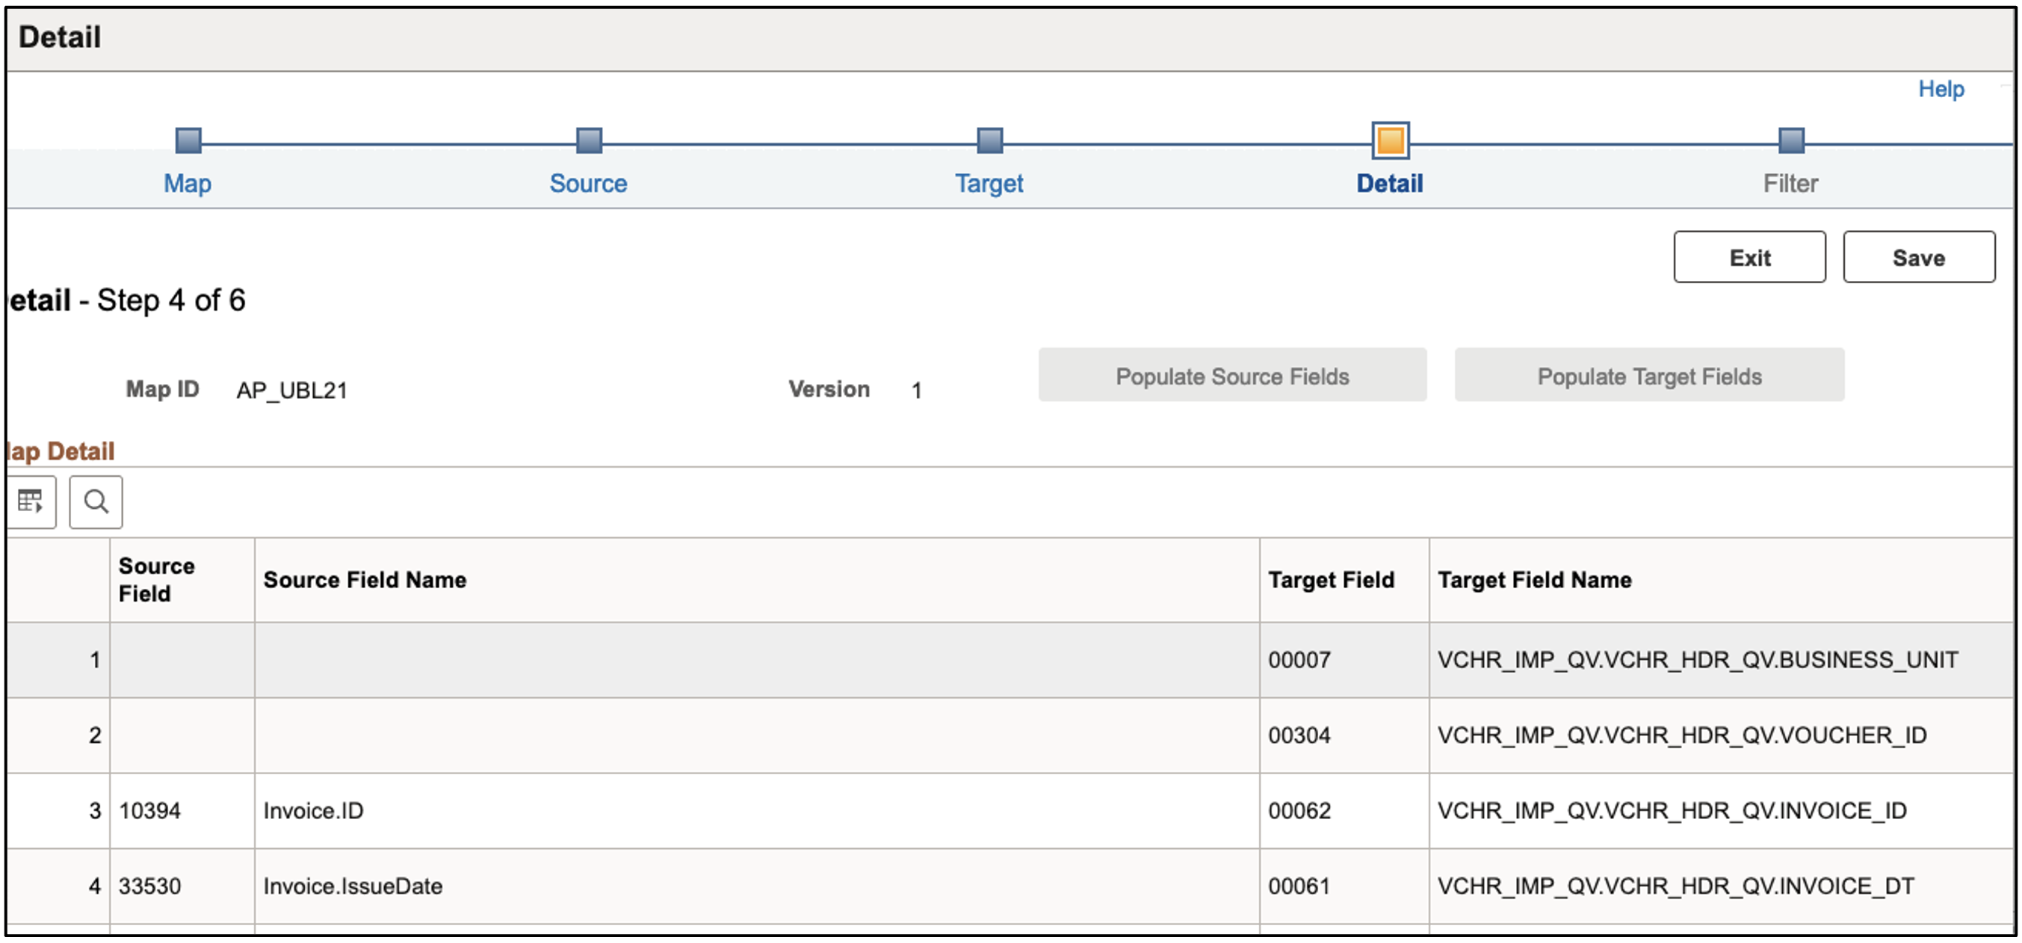Open the Help link
This screenshot has width=2022, height=943.
(x=1941, y=90)
